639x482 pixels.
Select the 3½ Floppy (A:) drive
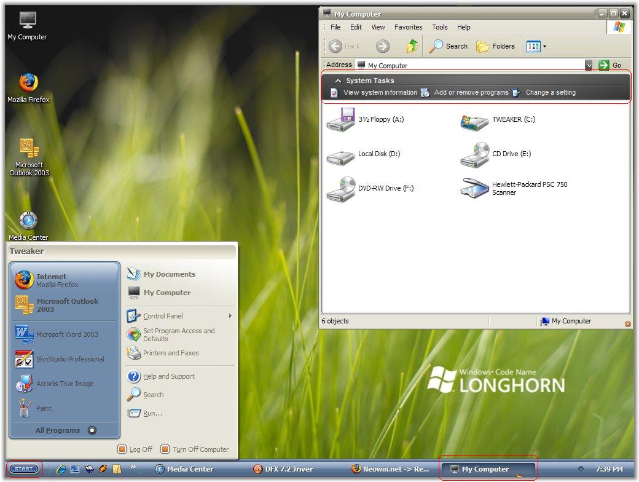tap(340, 120)
